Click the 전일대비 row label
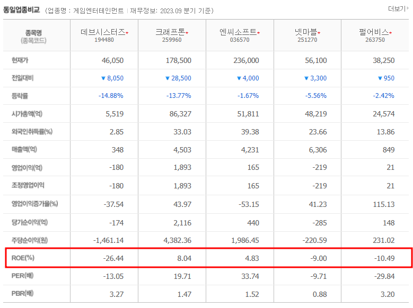This screenshot has width=413, height=308. click(22, 78)
